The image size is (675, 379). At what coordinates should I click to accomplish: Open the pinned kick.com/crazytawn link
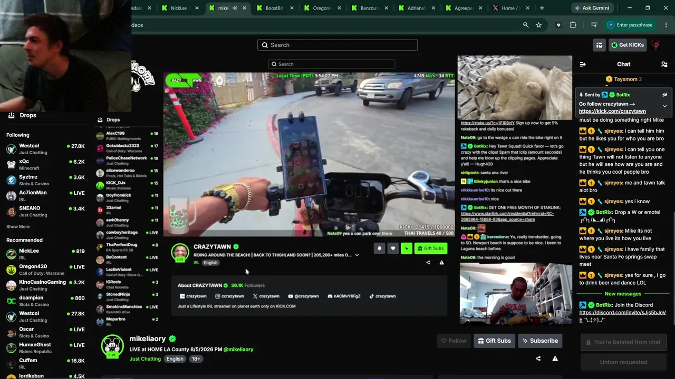[x=612, y=111]
